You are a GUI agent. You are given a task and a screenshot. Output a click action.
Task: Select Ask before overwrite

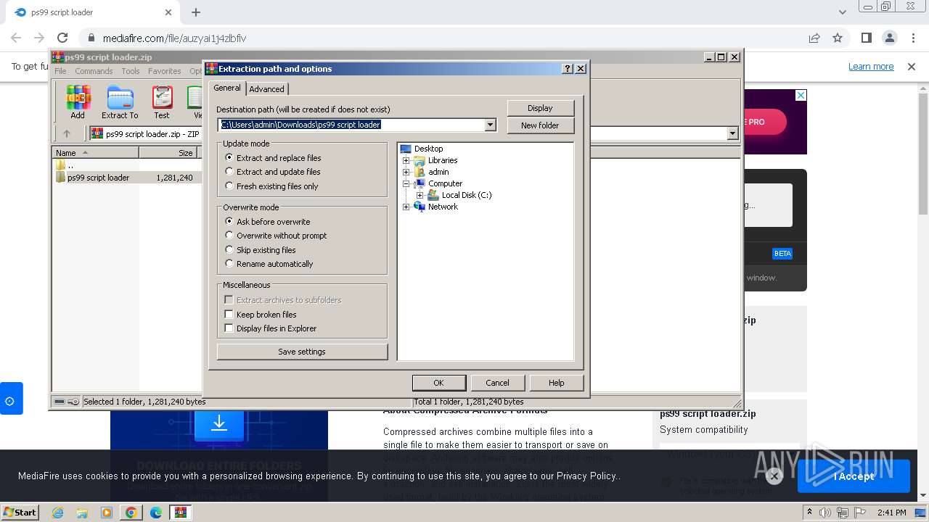[229, 222]
